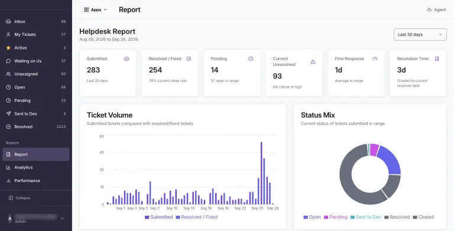Image resolution: width=454 pixels, height=231 pixels.
Task: Click the Open clock icon in sidebar
Action: (8, 87)
